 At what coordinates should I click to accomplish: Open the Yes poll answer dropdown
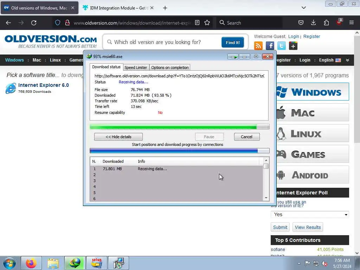coord(310,214)
